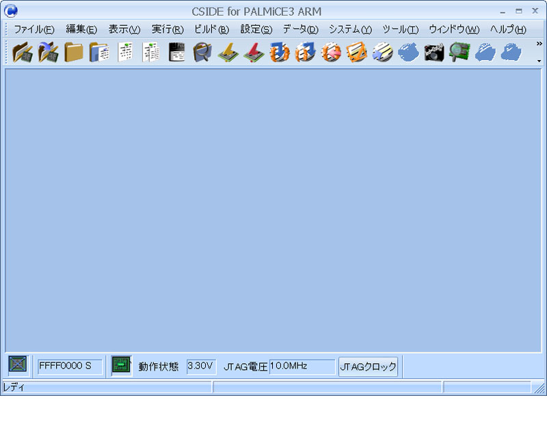Open the single document source icon

click(x=125, y=53)
